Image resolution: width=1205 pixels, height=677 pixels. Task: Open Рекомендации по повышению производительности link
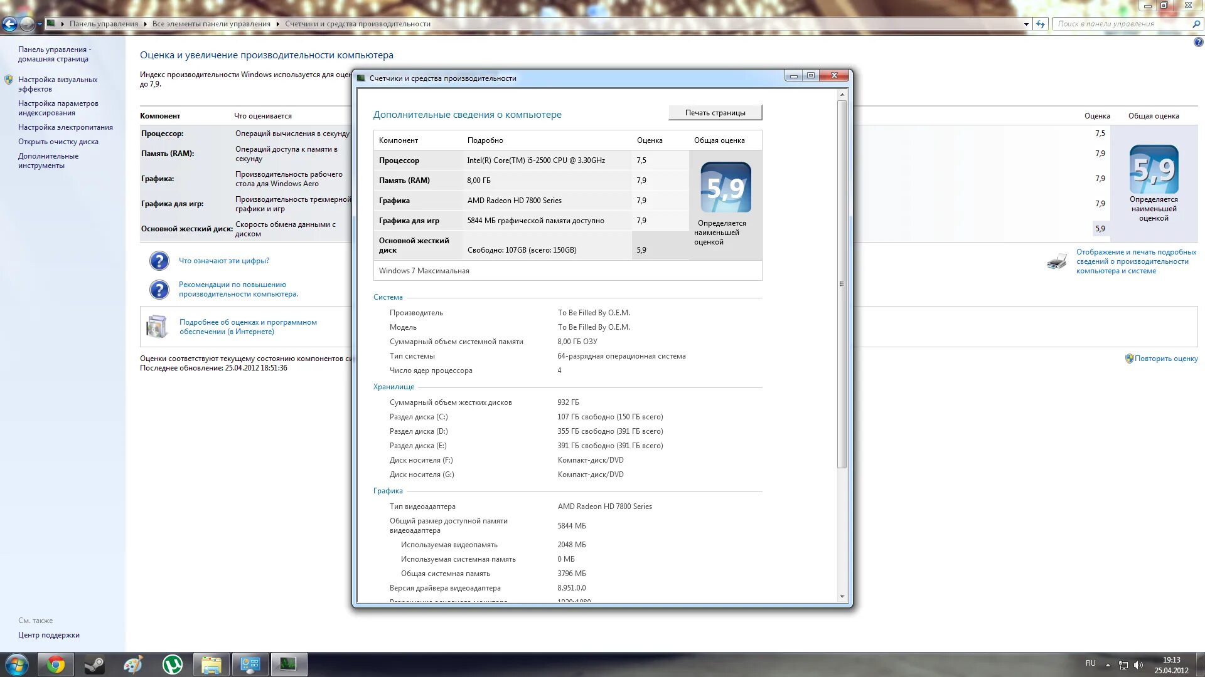[x=238, y=289]
